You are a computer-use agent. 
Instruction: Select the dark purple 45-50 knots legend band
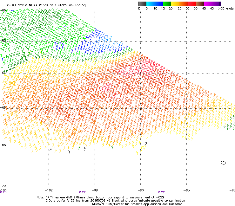point(217,4)
